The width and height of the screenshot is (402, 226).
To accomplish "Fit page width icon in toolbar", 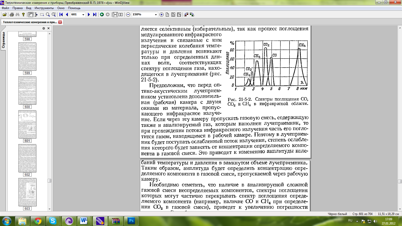I will [173, 15].
